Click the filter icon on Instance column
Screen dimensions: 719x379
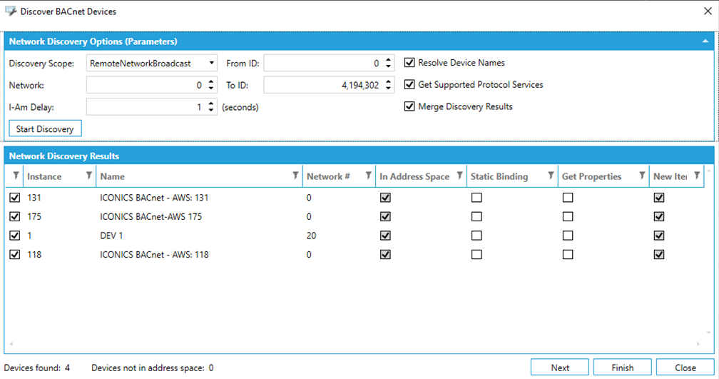88,176
